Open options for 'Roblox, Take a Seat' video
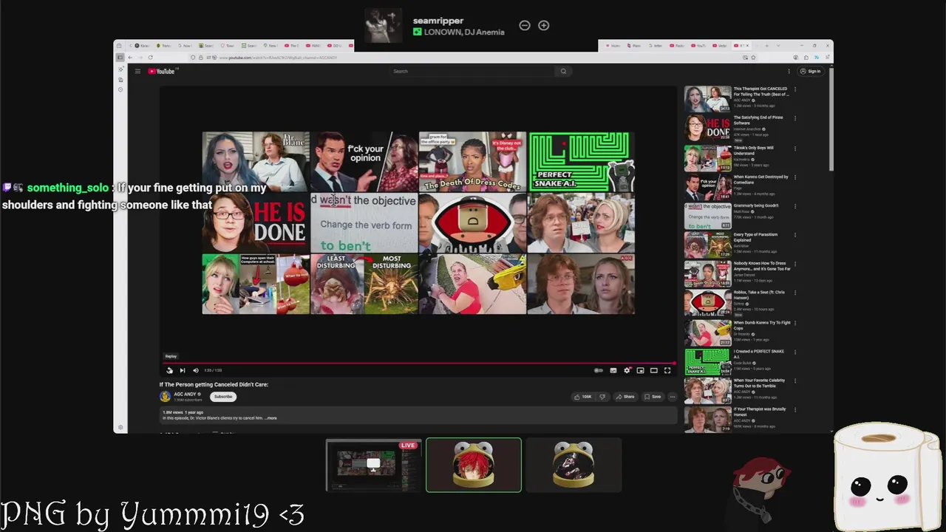 pyautogui.click(x=795, y=293)
